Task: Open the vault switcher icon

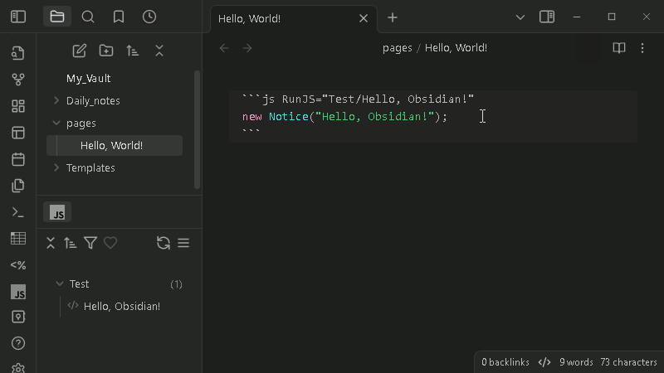Action: pyautogui.click(x=17, y=317)
